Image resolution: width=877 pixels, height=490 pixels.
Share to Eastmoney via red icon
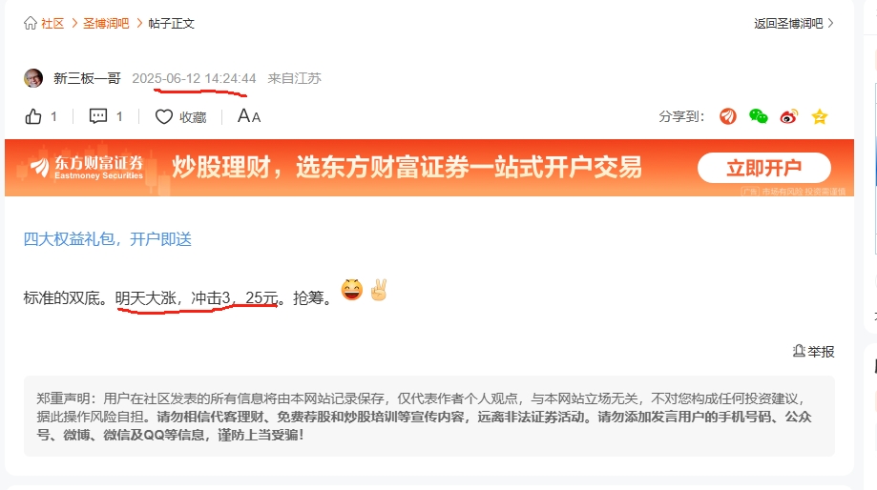[x=728, y=116]
